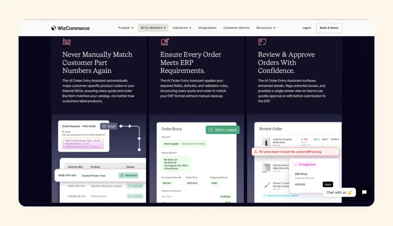The width and height of the screenshot is (393, 226).
Task: Expand the AI Co-Workers dropdown menu
Action: [153, 28]
